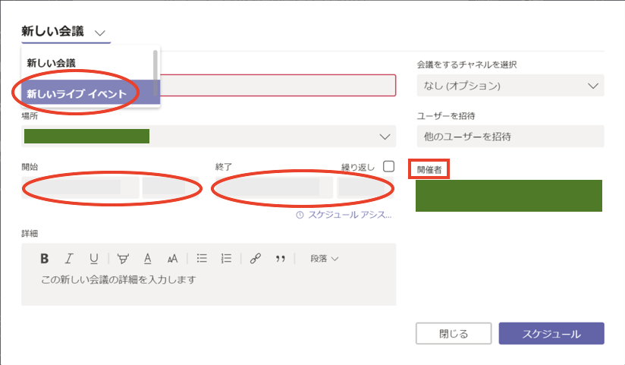Click the スケジュール button
The height and width of the screenshot is (365, 625).
click(551, 334)
